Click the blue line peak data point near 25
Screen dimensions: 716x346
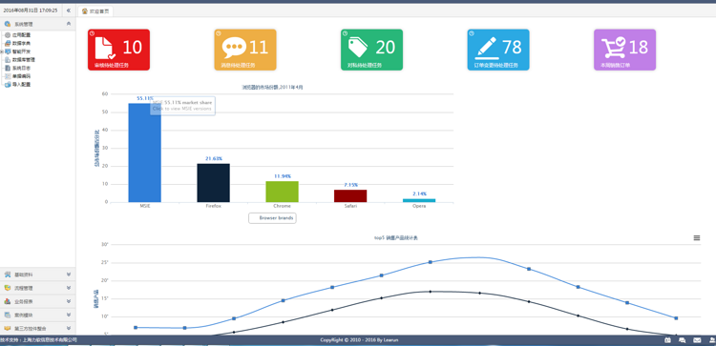(x=431, y=262)
